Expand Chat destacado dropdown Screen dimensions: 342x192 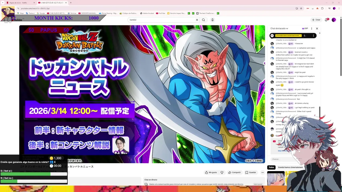[279, 28]
